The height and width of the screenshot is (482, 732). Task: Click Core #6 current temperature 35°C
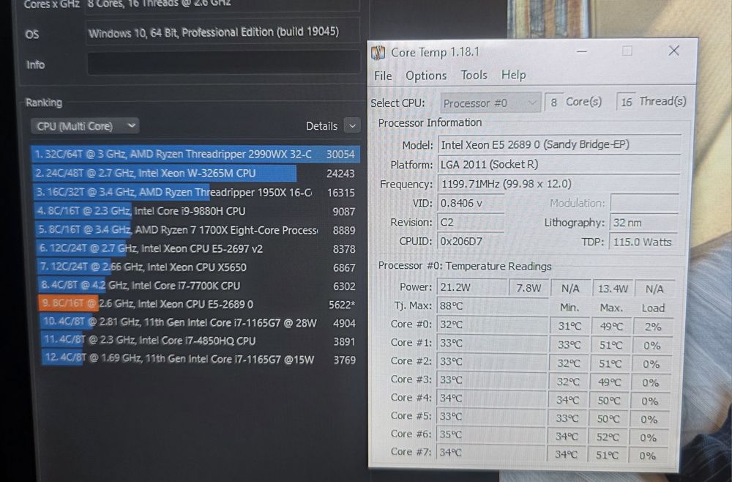click(490, 434)
